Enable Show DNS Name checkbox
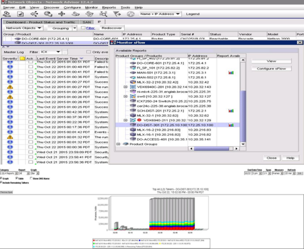304x249 pixels. coord(31,178)
